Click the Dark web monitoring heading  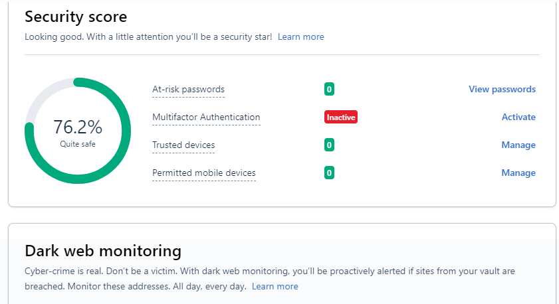[x=103, y=251]
